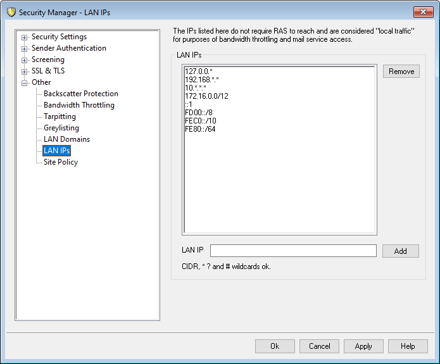Expand the SSL & TLS node
This screenshot has height=364, width=440.
pyautogui.click(x=25, y=72)
